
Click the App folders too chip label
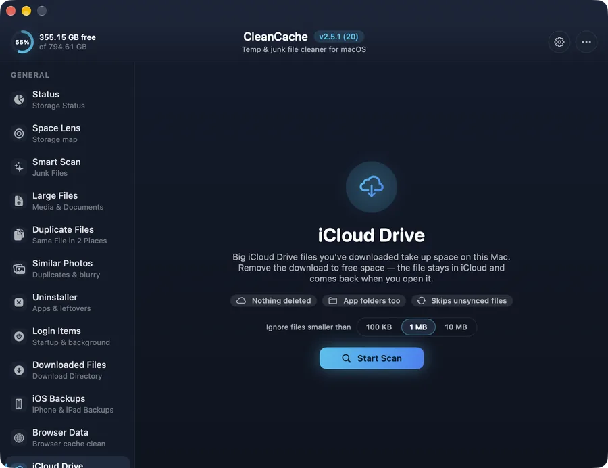[372, 301]
